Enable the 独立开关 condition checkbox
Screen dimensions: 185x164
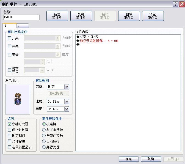(9, 70)
